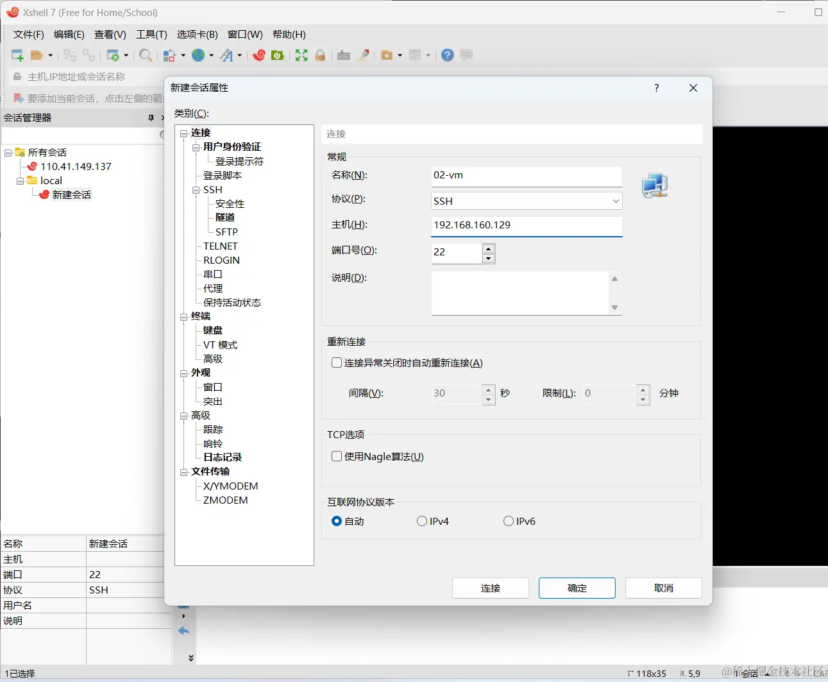Select the IPv4 radio button
Screen dimensions: 828x682
pos(422,521)
